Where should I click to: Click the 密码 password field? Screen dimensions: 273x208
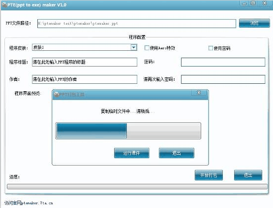[x=223, y=62]
